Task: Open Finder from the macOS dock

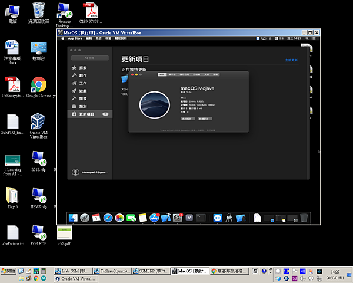Action: (x=74, y=218)
